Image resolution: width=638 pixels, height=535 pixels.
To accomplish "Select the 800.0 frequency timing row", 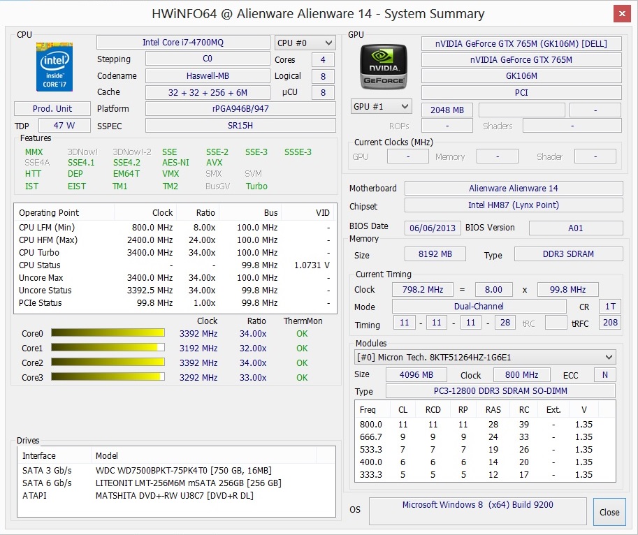I will tap(485, 425).
